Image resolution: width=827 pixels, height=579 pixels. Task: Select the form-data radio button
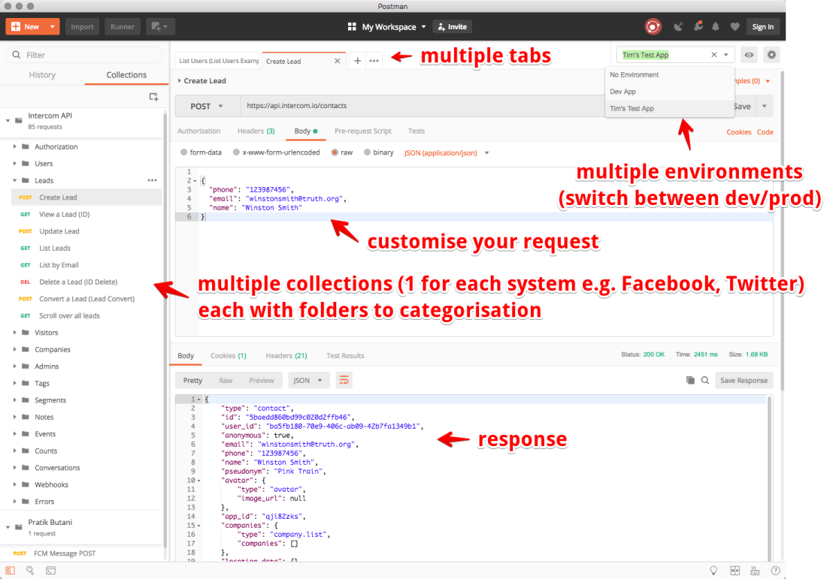184,152
